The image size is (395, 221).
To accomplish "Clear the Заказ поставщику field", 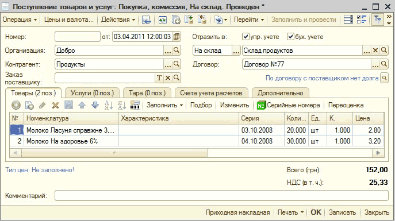I will [x=168, y=78].
